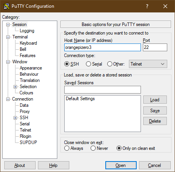The image size is (175, 172).
Task: Click the PuTTY icon in title bar
Action: [7, 6]
